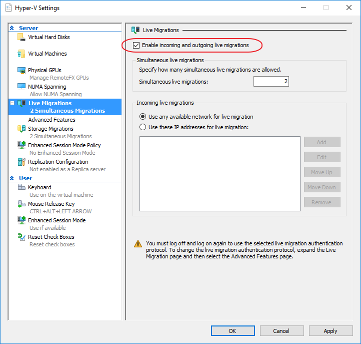Click 'Not enabled as a Replica server' text
Viewport: 361px width, 344px height.
click(x=67, y=169)
